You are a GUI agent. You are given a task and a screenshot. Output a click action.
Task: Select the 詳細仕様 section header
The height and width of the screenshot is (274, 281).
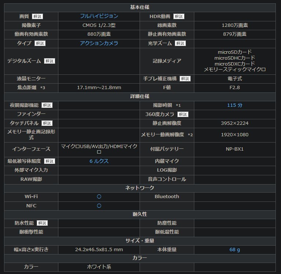pyautogui.click(x=140, y=96)
